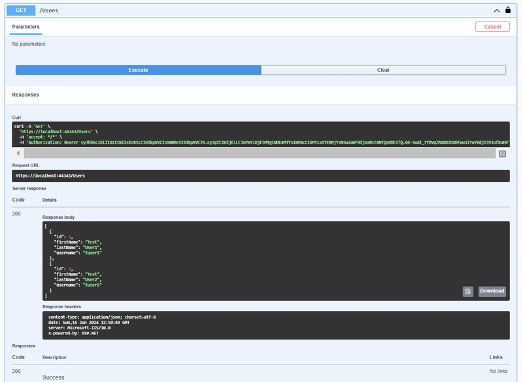Copy the curl command to clipboard
This screenshot has width=523, height=382.
click(x=502, y=153)
